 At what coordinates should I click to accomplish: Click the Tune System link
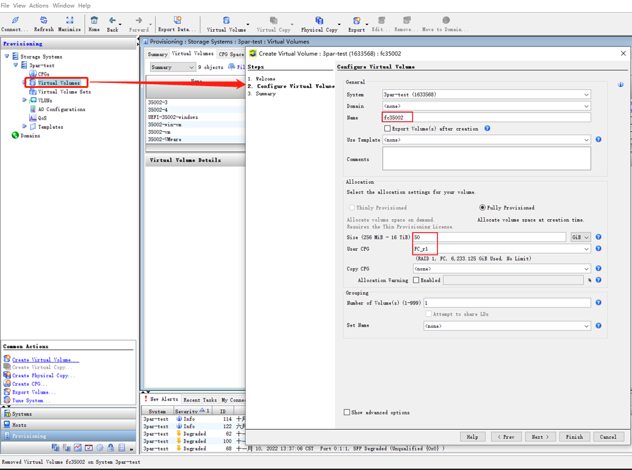pyautogui.click(x=31, y=400)
